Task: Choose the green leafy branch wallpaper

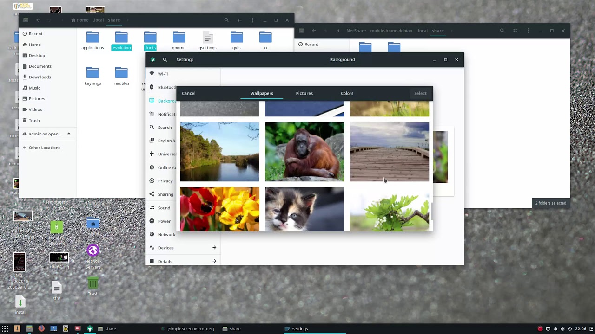Action: 390,209
